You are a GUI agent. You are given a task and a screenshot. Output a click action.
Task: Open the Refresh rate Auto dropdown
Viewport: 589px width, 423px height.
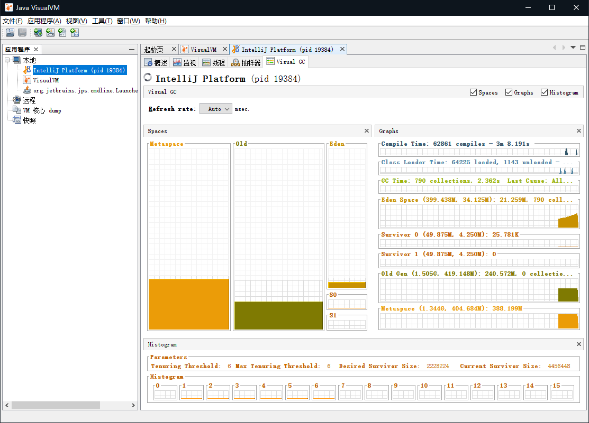click(x=215, y=109)
